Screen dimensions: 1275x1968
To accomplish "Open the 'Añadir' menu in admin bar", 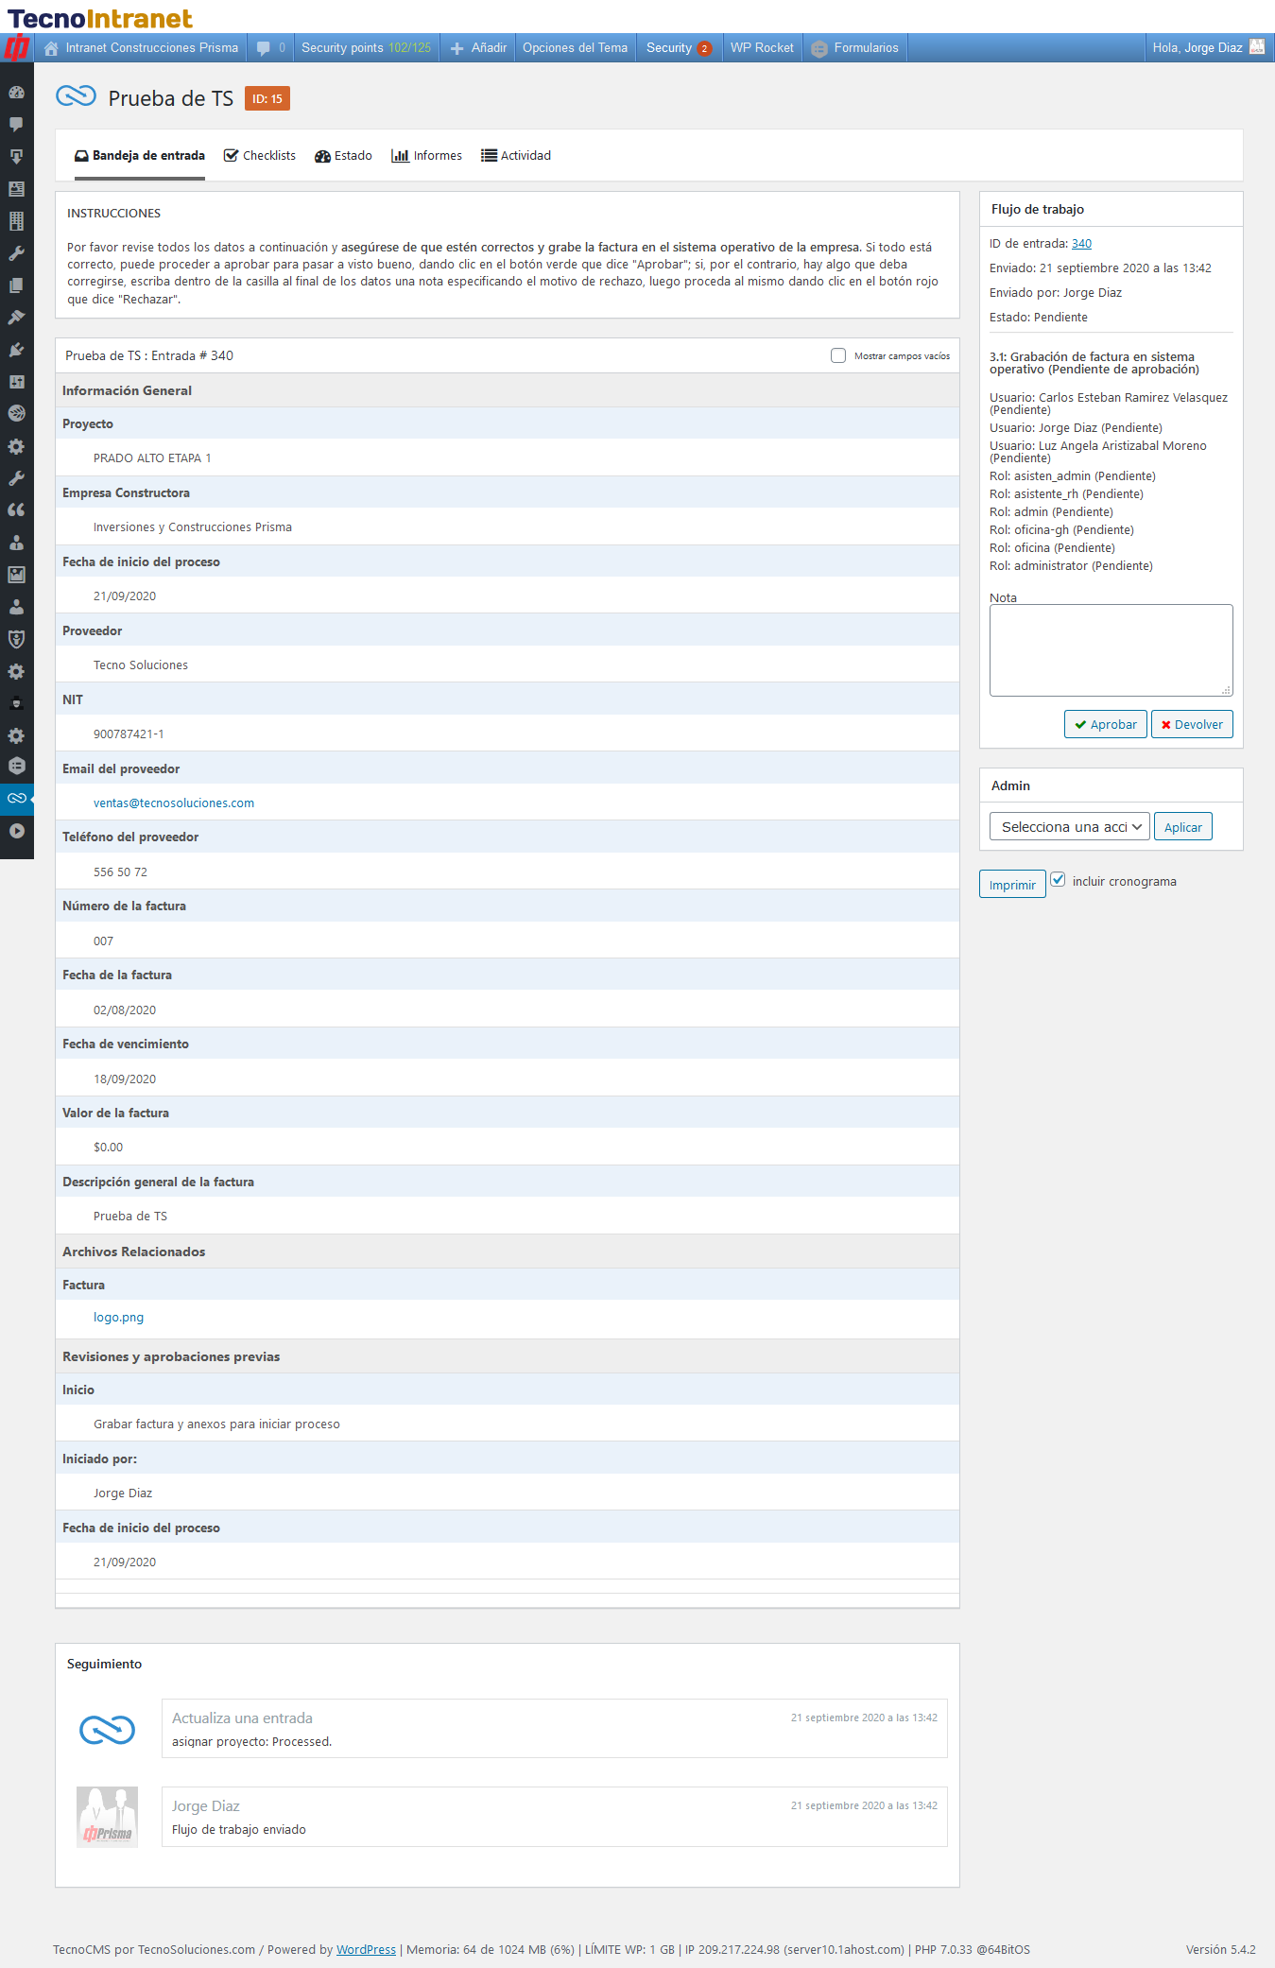I will coord(478,48).
